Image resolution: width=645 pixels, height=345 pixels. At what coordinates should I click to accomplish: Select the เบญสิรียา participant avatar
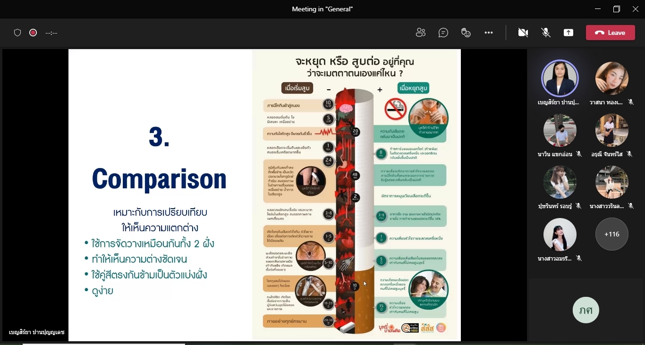(560, 78)
